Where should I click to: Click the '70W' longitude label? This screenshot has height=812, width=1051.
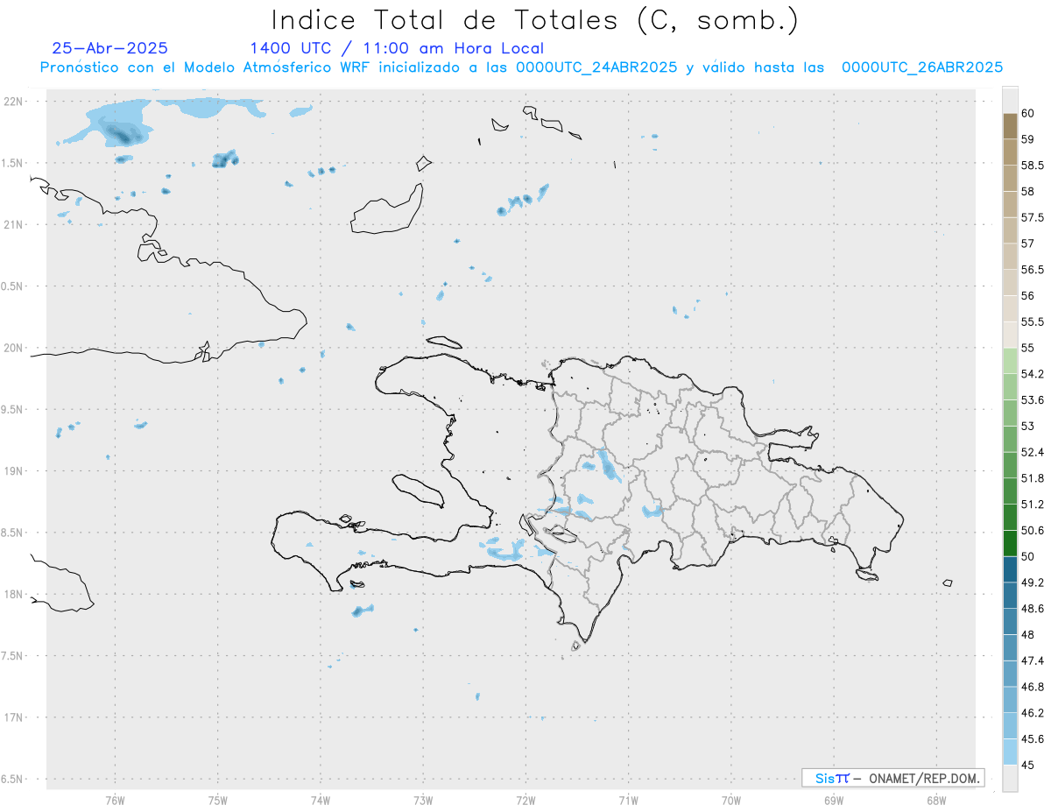pyautogui.click(x=731, y=800)
